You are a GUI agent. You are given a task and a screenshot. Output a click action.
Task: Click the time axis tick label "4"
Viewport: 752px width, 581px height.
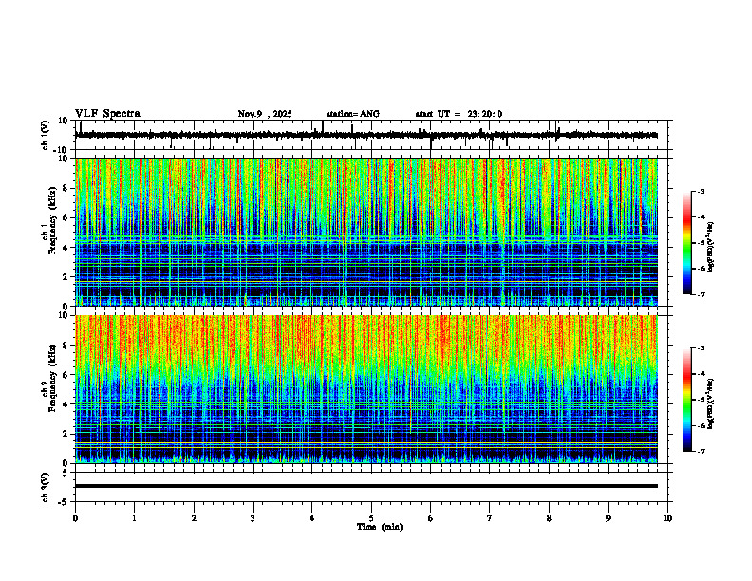tap(312, 518)
